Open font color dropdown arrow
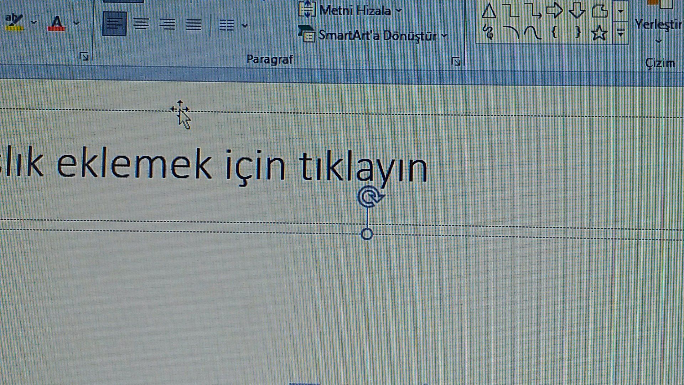 (x=76, y=23)
